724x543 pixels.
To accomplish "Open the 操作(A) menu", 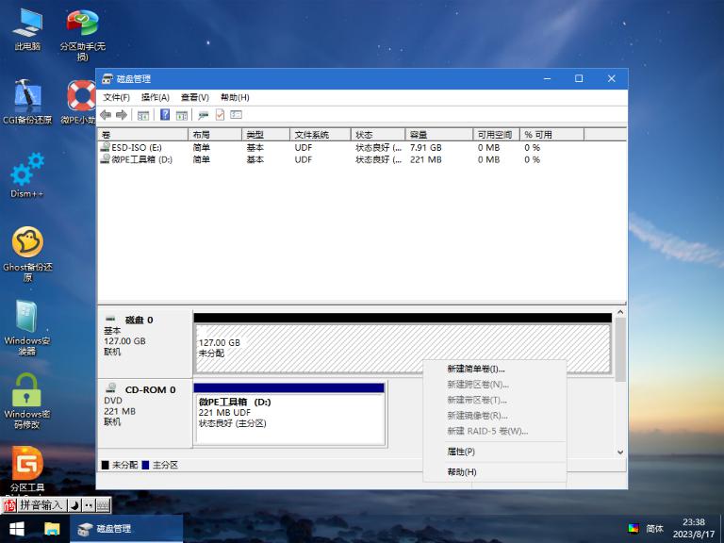I will pyautogui.click(x=156, y=97).
